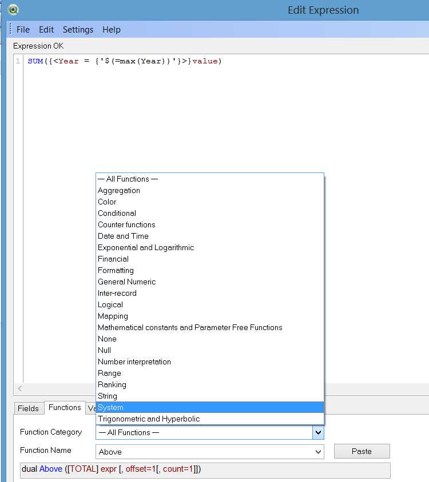
Task: Open the File menu
Action: (x=23, y=30)
